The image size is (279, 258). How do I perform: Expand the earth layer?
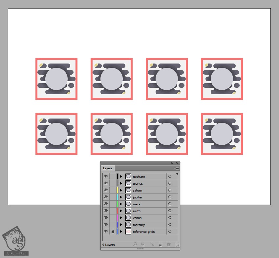(121, 211)
